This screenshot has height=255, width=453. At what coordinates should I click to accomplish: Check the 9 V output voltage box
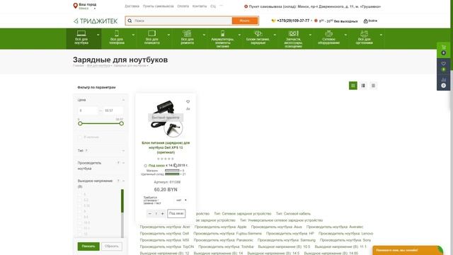pyautogui.click(x=80, y=211)
